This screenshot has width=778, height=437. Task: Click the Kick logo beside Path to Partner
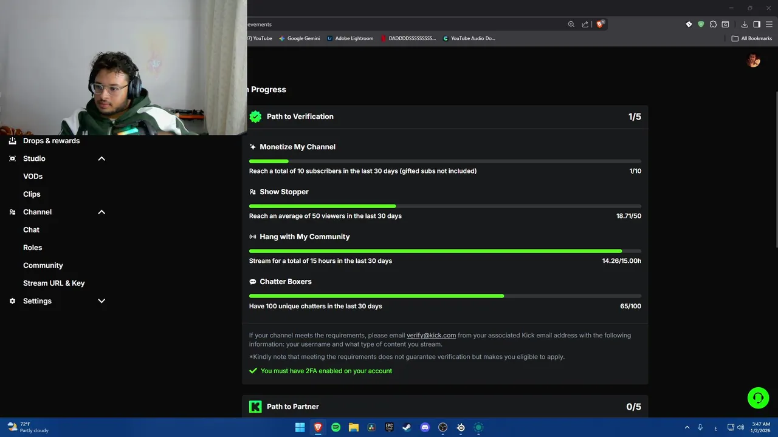click(x=255, y=407)
